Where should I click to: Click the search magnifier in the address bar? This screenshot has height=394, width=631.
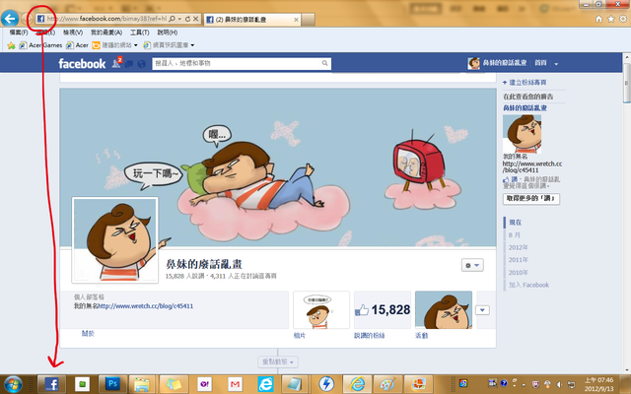click(x=172, y=19)
